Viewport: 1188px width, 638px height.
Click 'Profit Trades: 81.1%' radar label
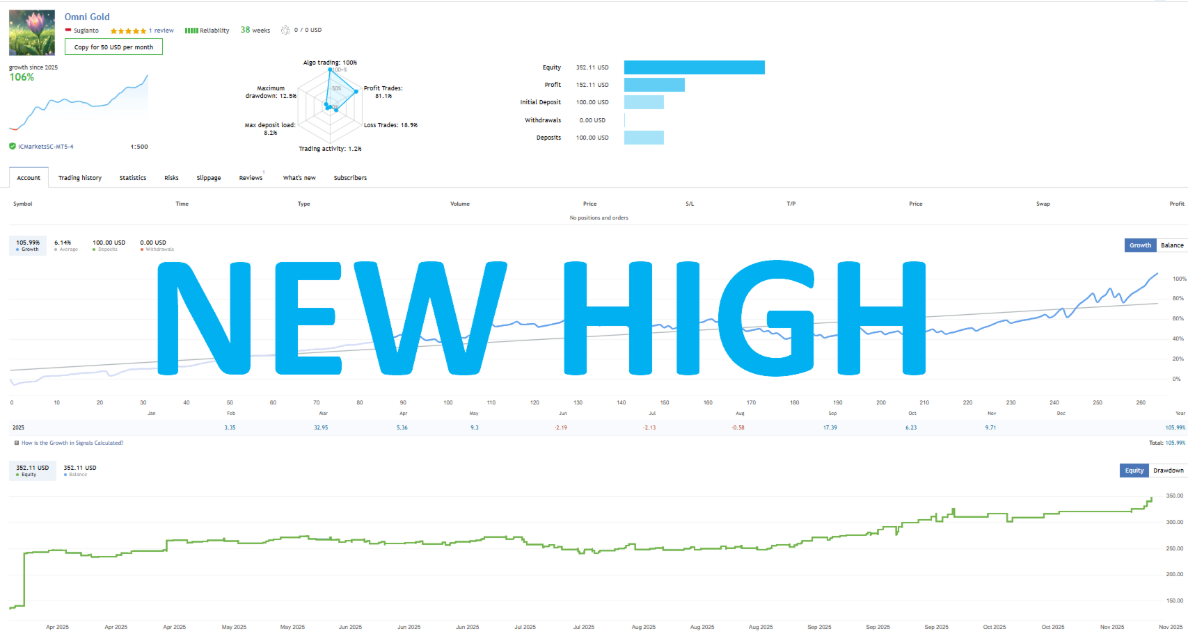tap(383, 92)
